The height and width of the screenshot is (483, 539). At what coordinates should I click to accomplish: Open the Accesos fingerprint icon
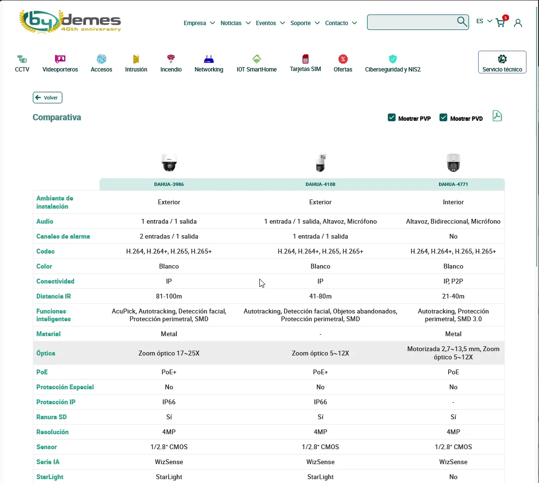tap(101, 59)
